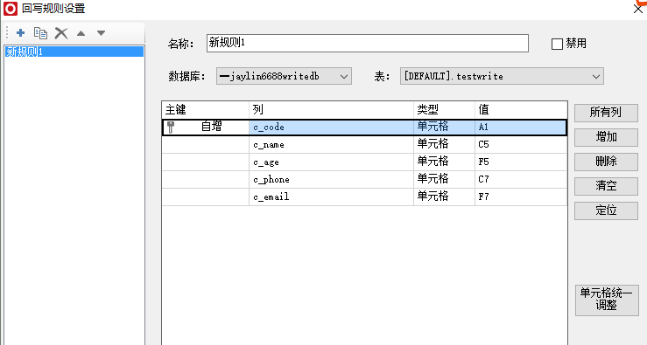Move rule up with arrow icon

(81, 33)
